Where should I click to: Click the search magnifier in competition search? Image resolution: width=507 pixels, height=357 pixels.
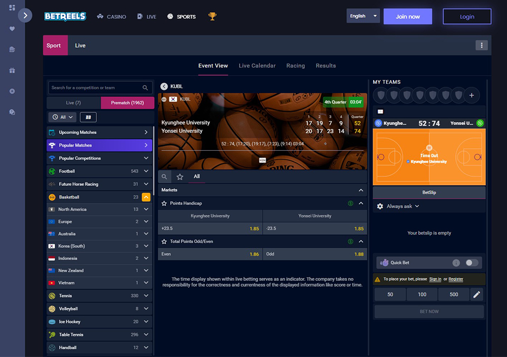(145, 88)
